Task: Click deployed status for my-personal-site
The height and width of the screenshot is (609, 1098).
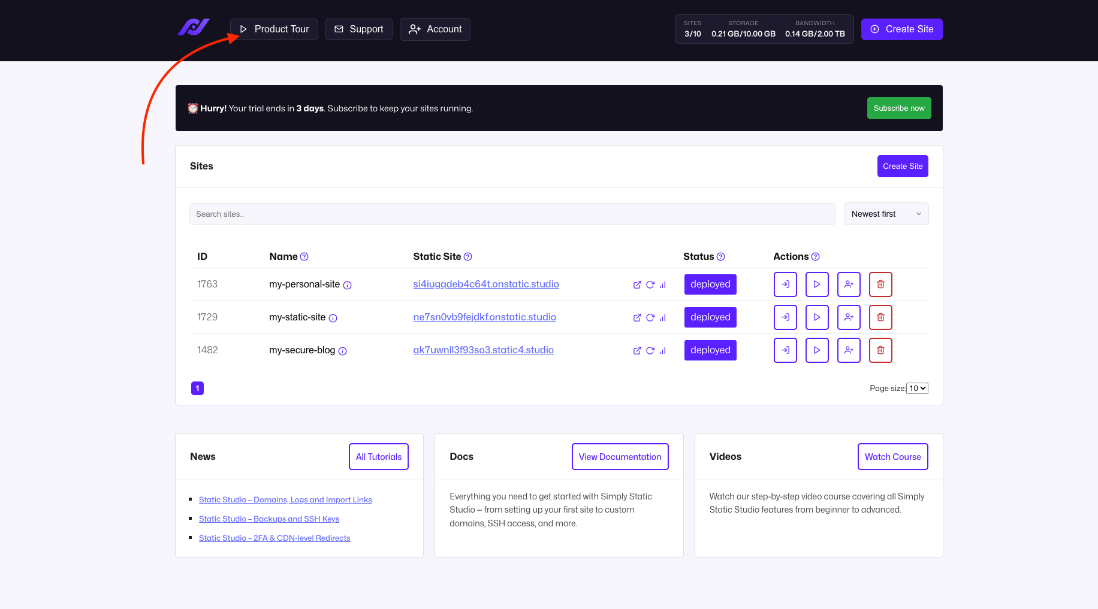Action: tap(710, 284)
